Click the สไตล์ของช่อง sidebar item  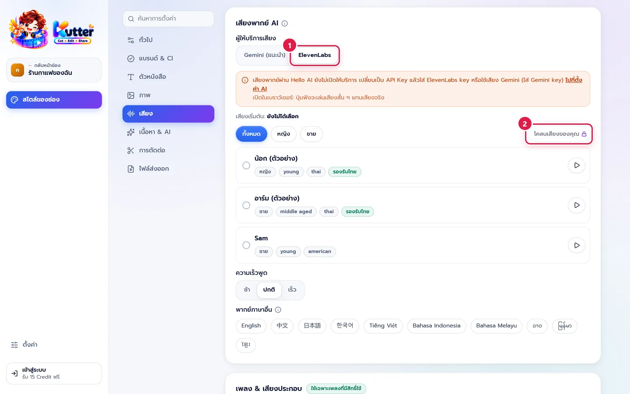[54, 99]
